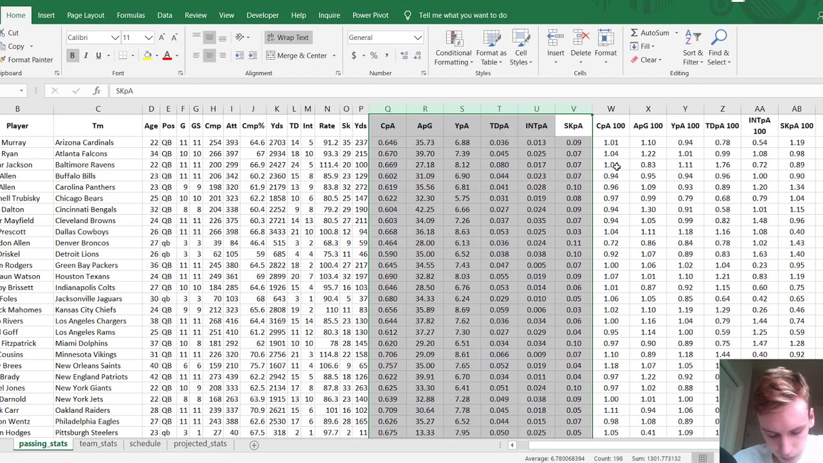The width and height of the screenshot is (823, 463).
Task: Toggle top vertical alignment
Action: [x=196, y=37]
